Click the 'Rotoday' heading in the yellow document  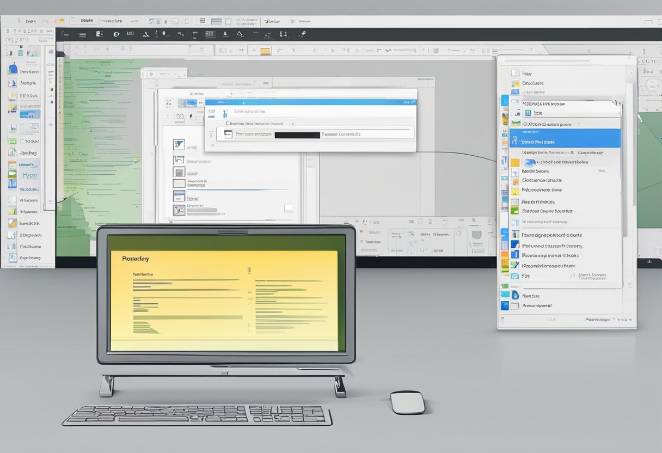click(136, 259)
